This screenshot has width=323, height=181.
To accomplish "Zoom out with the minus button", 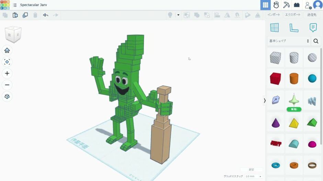I will (7, 85).
